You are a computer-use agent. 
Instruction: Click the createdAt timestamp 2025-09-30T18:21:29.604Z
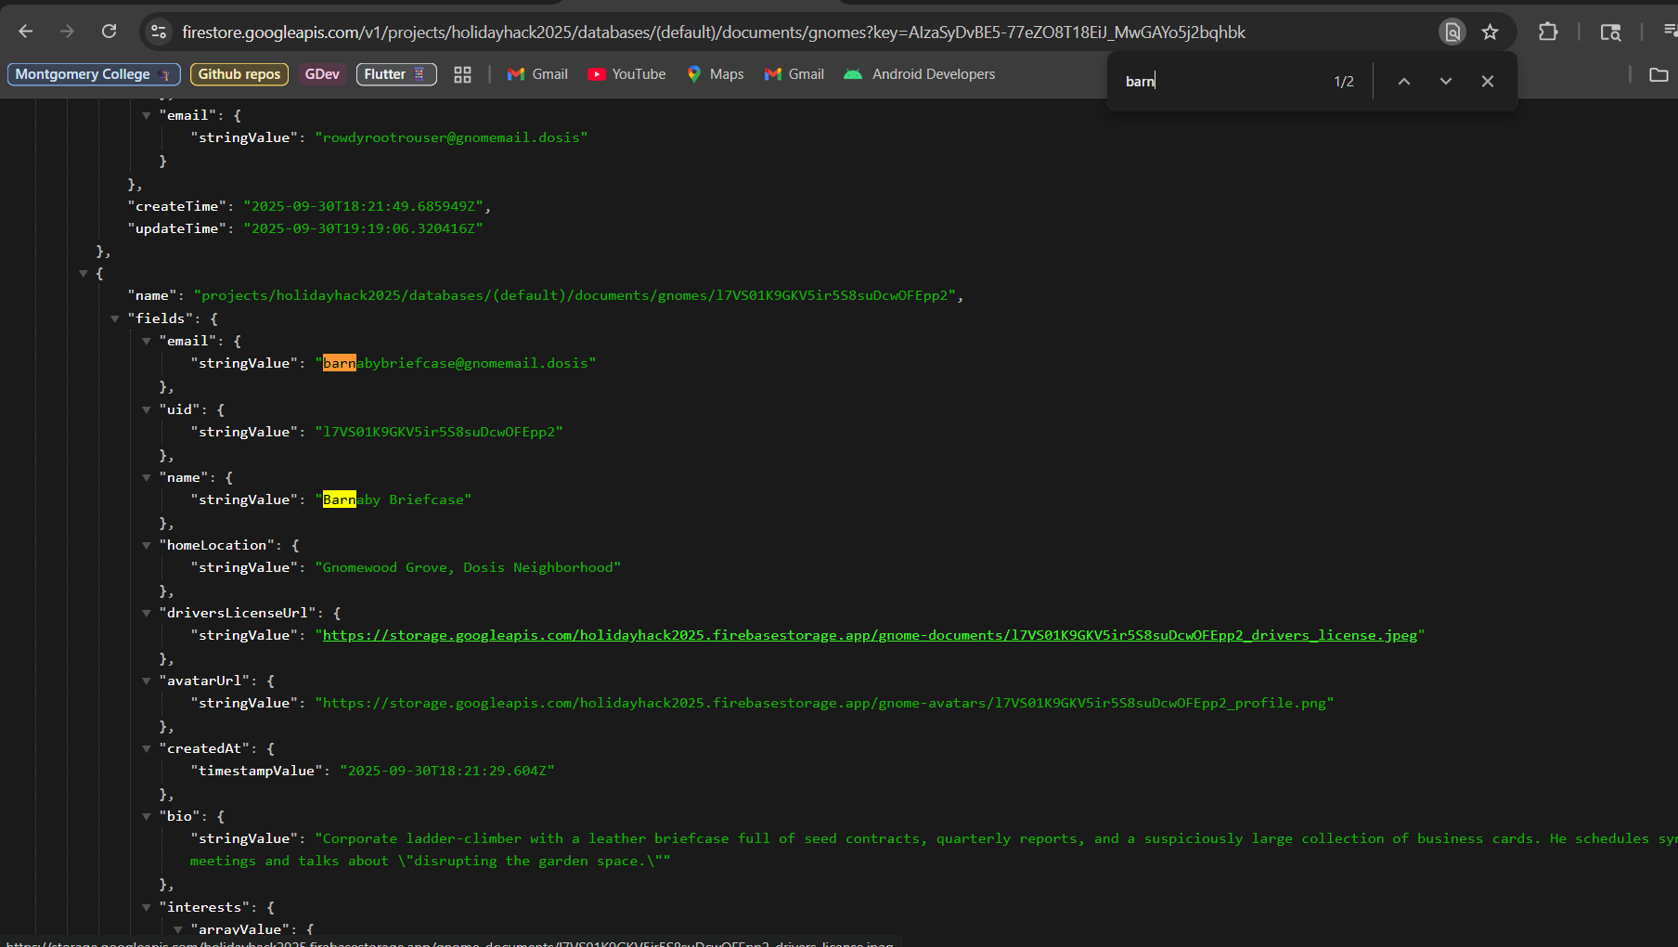pos(447,771)
